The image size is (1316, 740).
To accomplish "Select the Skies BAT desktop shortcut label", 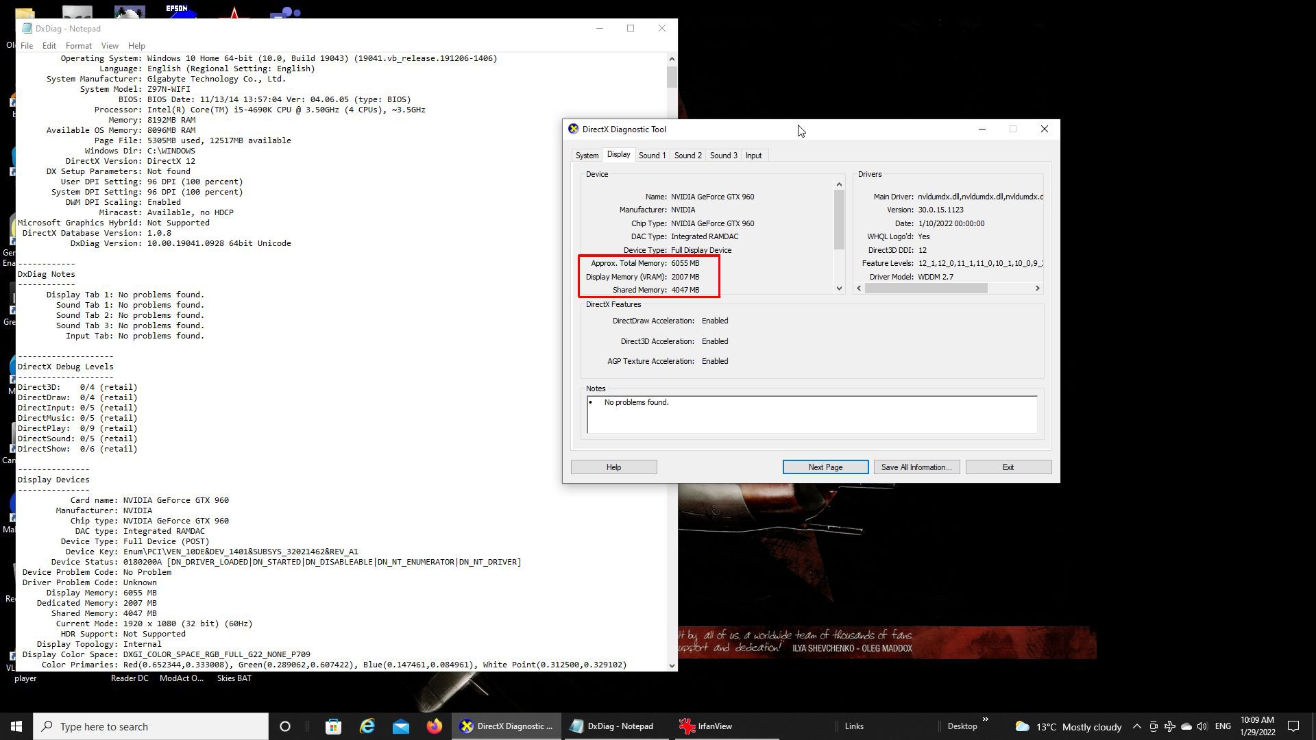I will click(234, 678).
